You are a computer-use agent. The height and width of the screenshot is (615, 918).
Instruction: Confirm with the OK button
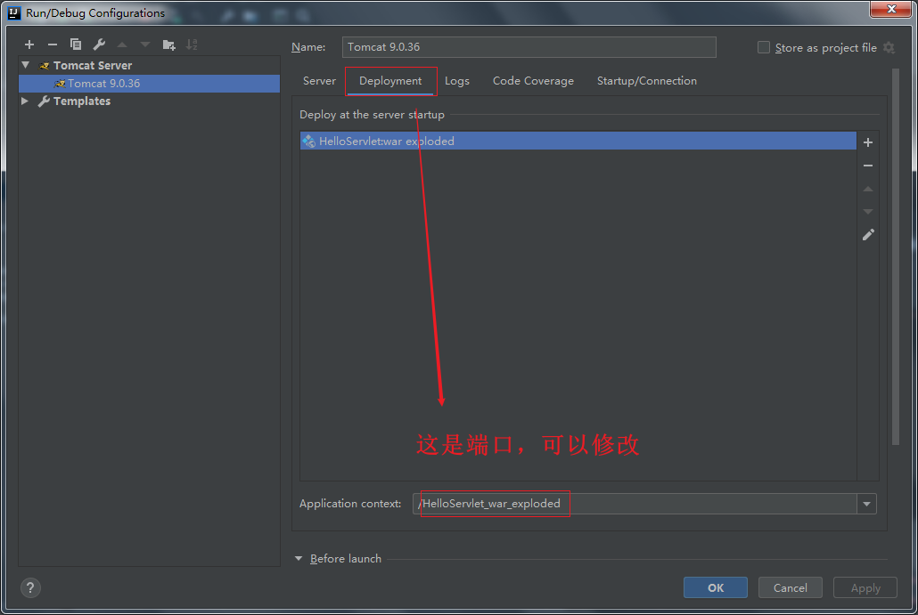coord(716,587)
